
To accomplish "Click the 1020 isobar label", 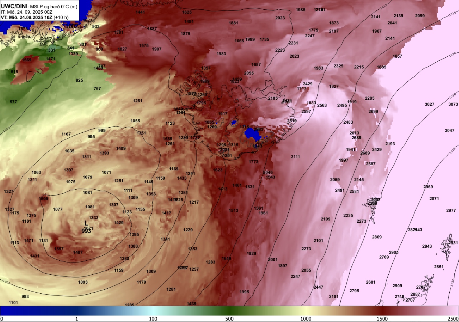I will click(x=453, y=54).
